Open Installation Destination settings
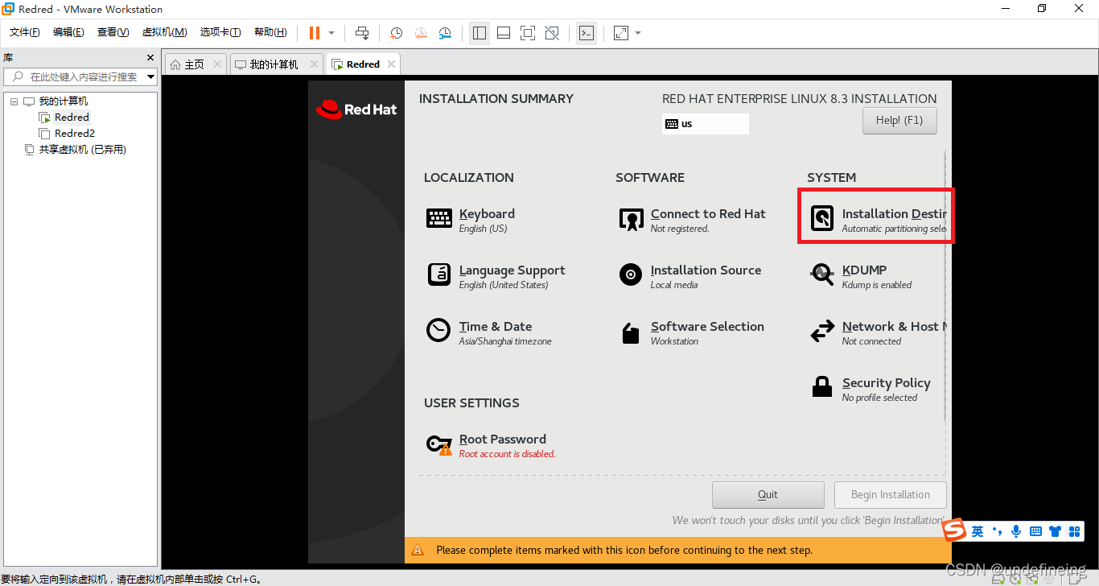1099x586 pixels. pos(878,219)
